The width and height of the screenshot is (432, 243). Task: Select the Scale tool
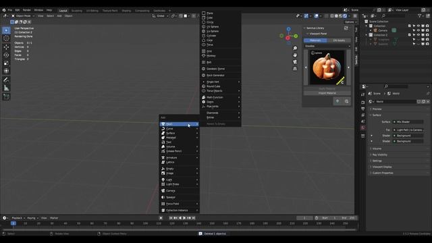tap(6, 63)
